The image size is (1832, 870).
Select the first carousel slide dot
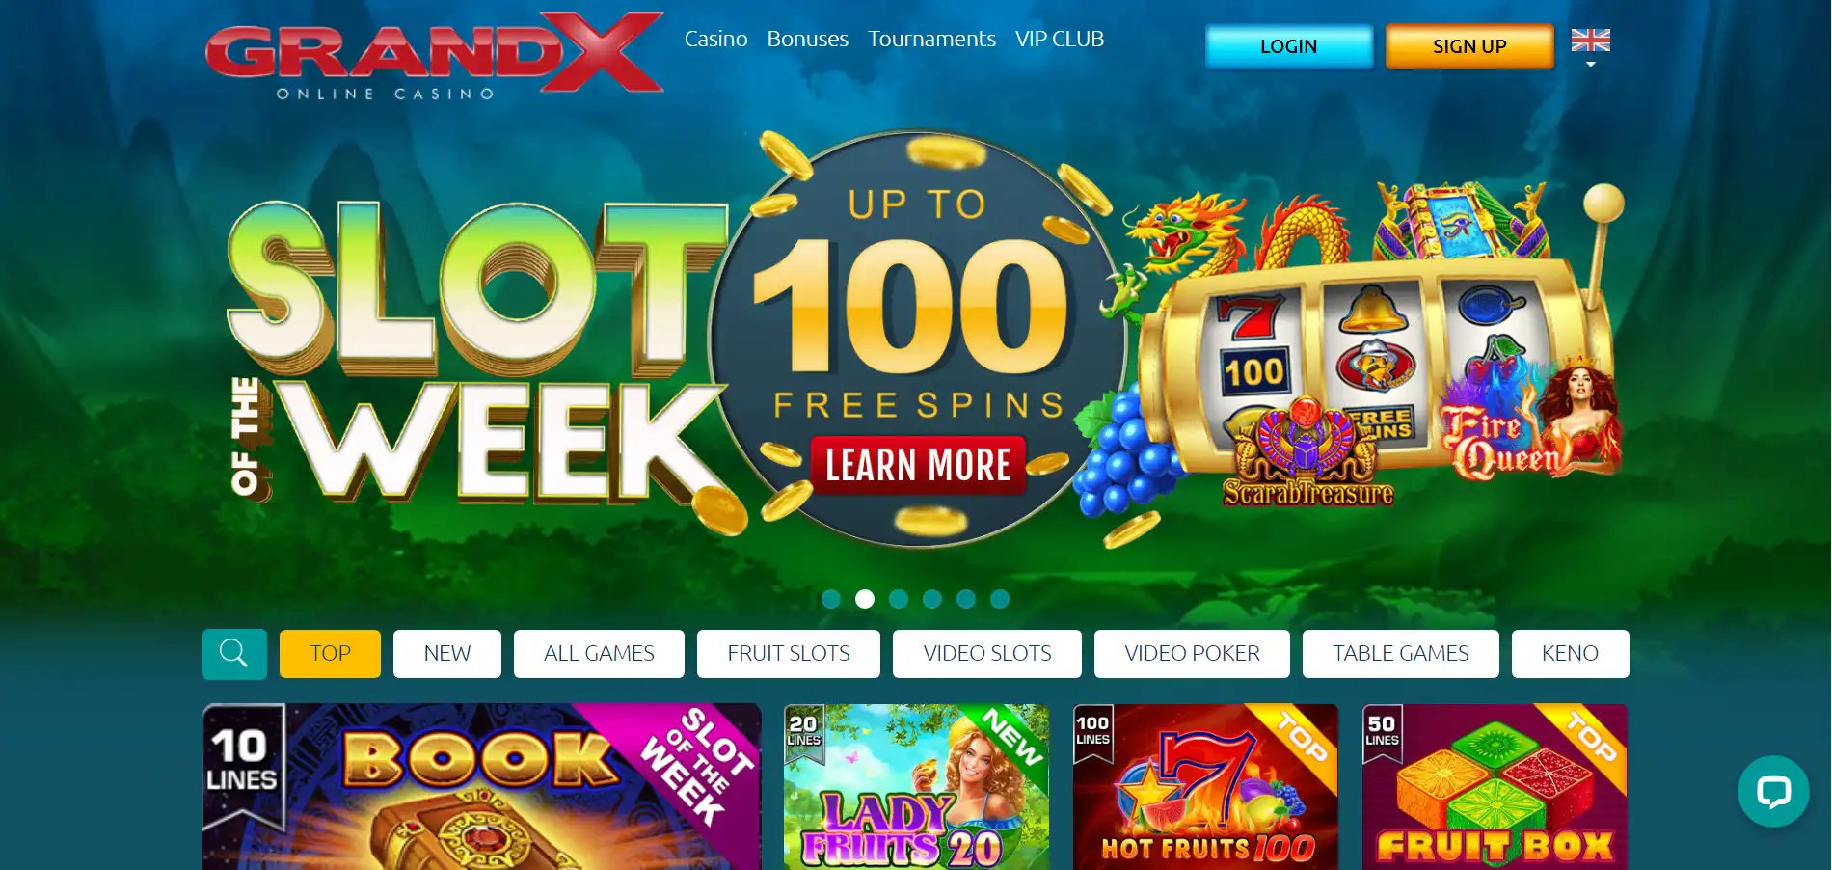point(831,599)
